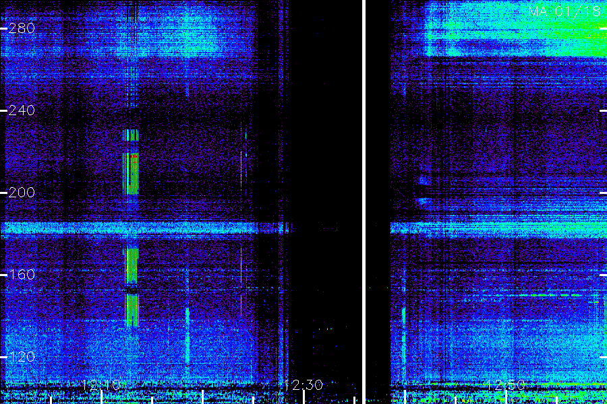Click the MA 01/18 date label
Screen dimensions: 607x404
pyautogui.click(x=565, y=11)
